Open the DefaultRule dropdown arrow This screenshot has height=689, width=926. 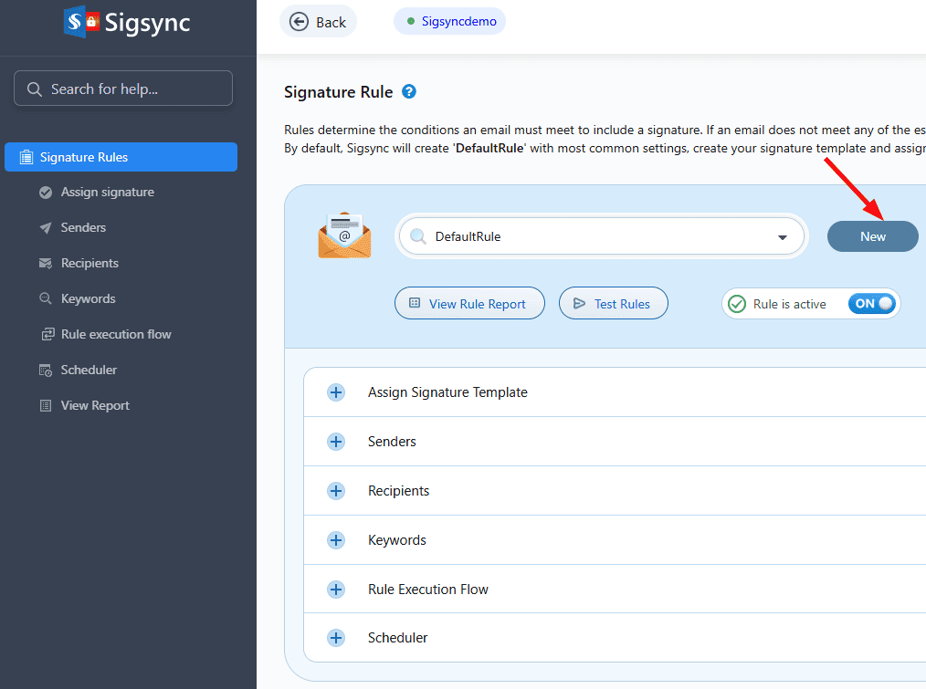pyautogui.click(x=782, y=237)
